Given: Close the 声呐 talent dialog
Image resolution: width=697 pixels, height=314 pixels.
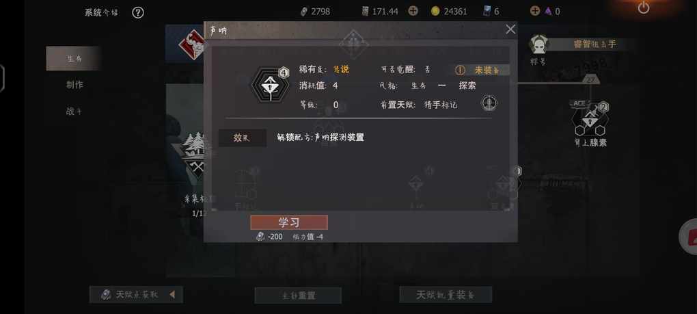Looking at the screenshot, I should 510,29.
